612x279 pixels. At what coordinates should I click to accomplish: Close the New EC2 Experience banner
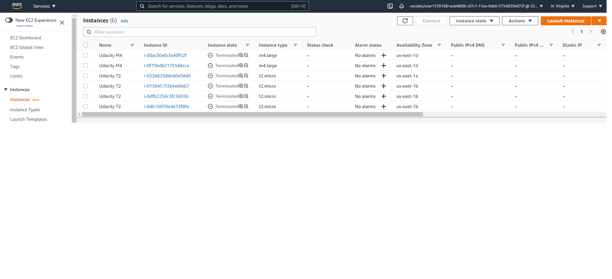pyautogui.click(x=62, y=23)
